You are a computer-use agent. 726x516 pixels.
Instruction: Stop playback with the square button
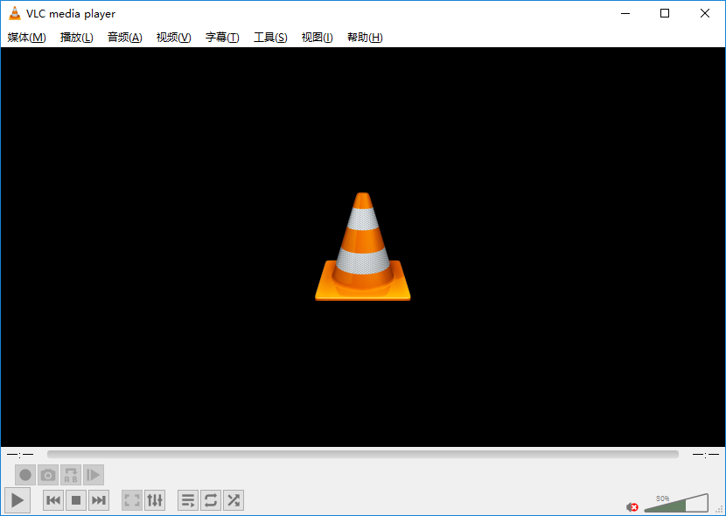click(76, 500)
